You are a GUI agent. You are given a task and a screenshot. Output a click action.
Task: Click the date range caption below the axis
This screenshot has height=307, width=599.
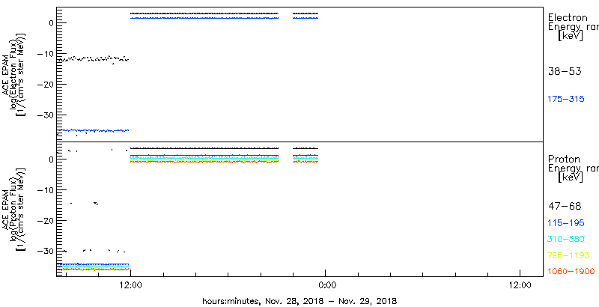tap(299, 301)
